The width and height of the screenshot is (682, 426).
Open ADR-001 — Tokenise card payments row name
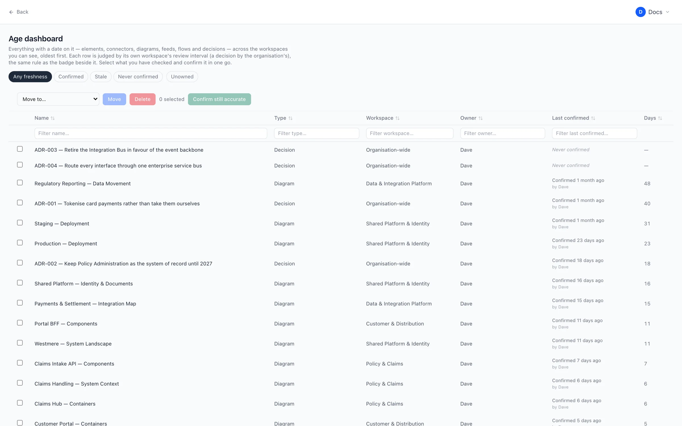coord(117,204)
